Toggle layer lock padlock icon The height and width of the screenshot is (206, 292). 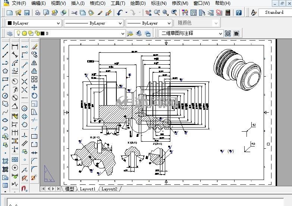(37, 33)
